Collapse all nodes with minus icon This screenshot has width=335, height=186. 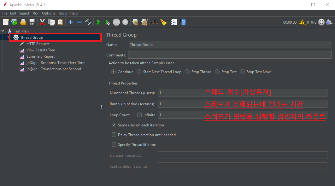pyautogui.click(x=79, y=22)
